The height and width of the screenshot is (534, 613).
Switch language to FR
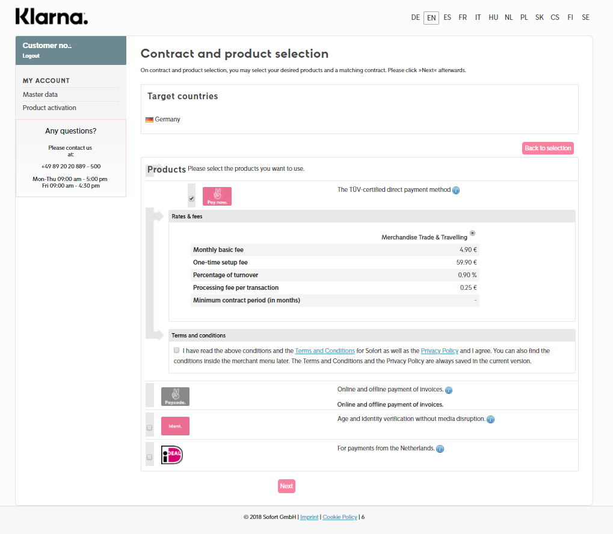(463, 17)
